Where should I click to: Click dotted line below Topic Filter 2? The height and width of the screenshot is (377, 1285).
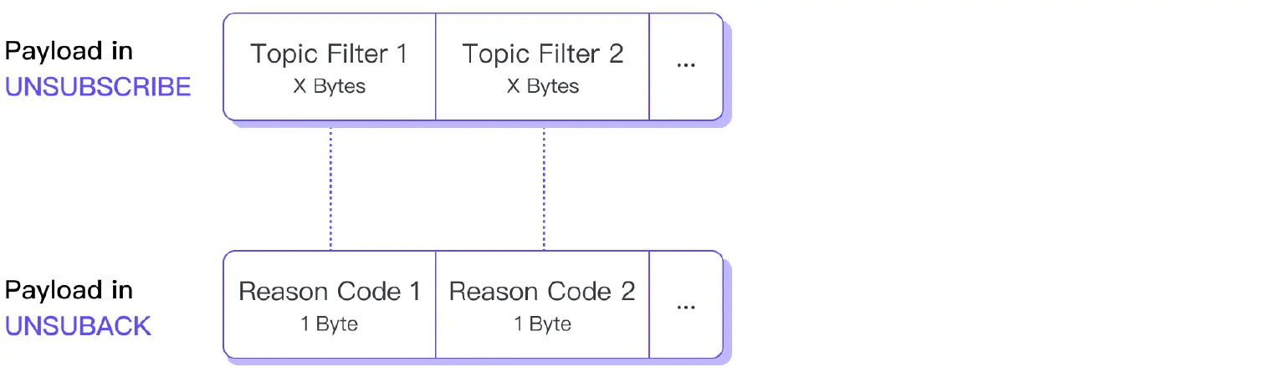[544, 188]
